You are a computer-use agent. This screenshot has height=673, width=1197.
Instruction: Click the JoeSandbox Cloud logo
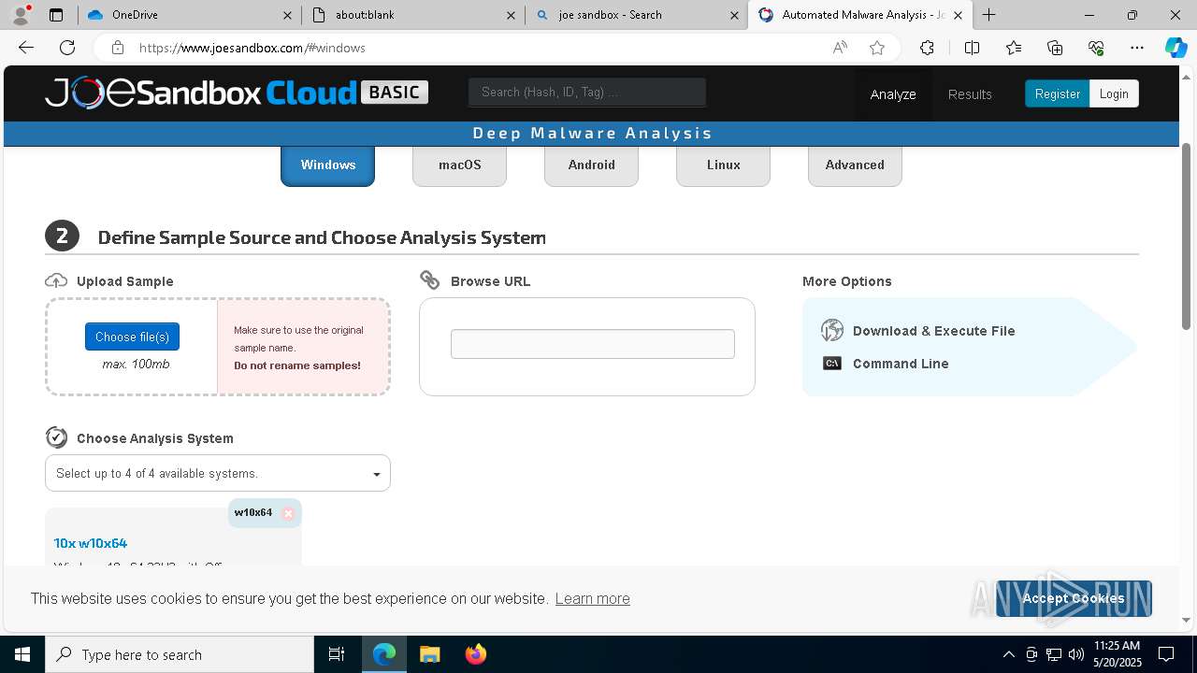(237, 93)
